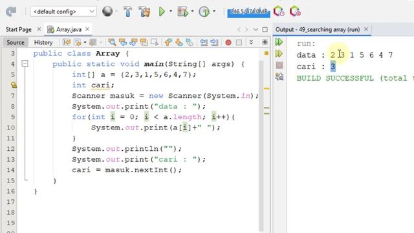Expand the Run project dropdown arrow
Image resolution: width=414 pixels, height=233 pixels.
(171, 12)
